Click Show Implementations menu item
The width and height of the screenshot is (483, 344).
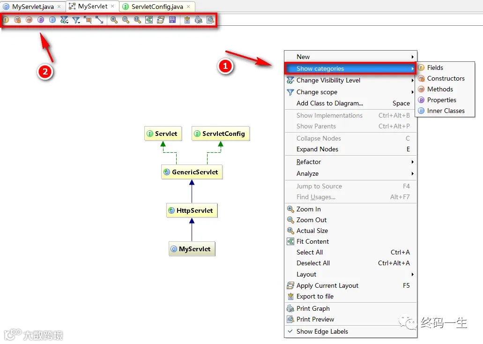[350, 115]
